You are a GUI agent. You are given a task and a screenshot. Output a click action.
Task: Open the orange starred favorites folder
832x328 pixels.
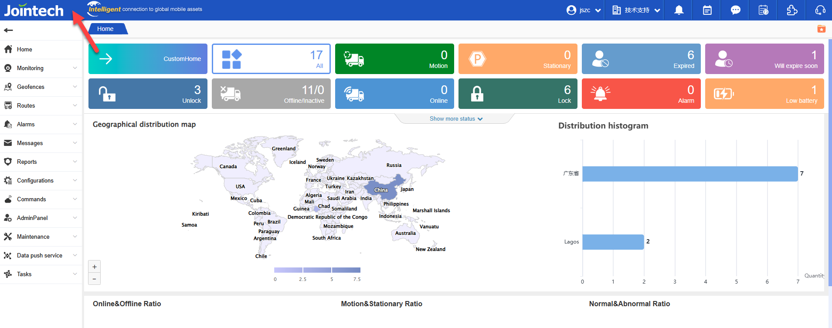tap(821, 29)
